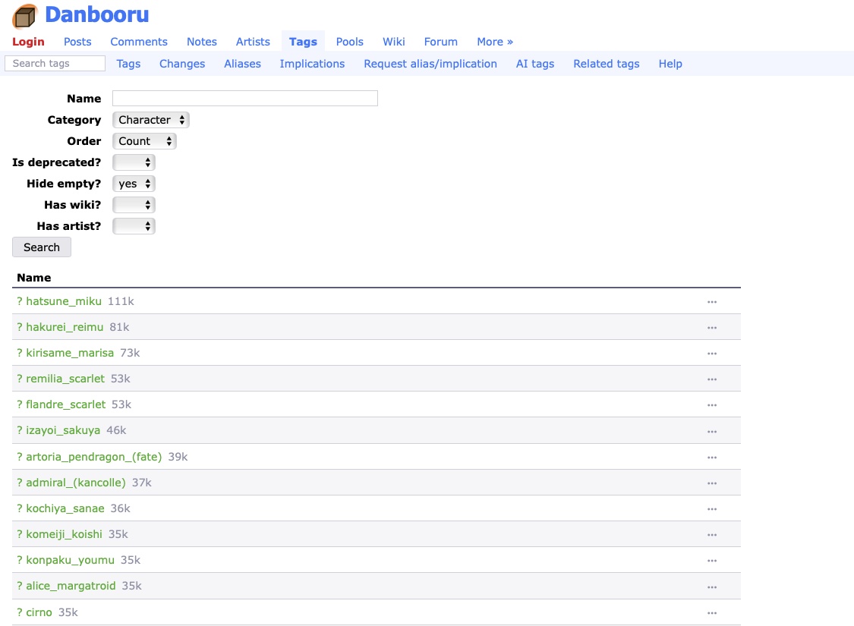Open options menu for kirisame_marisa row
This screenshot has height=626, width=854.
coord(712,354)
